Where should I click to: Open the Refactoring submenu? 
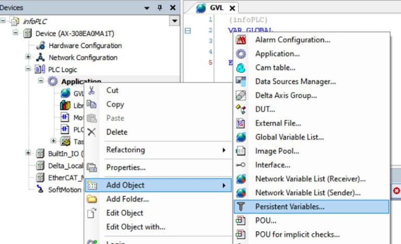click(x=157, y=150)
